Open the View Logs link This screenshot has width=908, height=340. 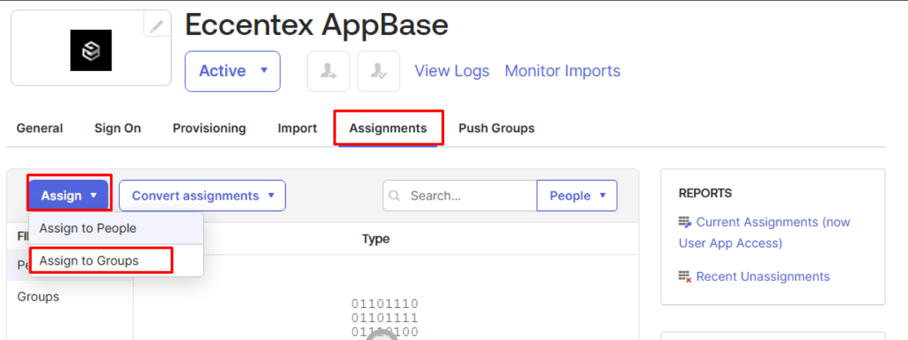click(452, 71)
